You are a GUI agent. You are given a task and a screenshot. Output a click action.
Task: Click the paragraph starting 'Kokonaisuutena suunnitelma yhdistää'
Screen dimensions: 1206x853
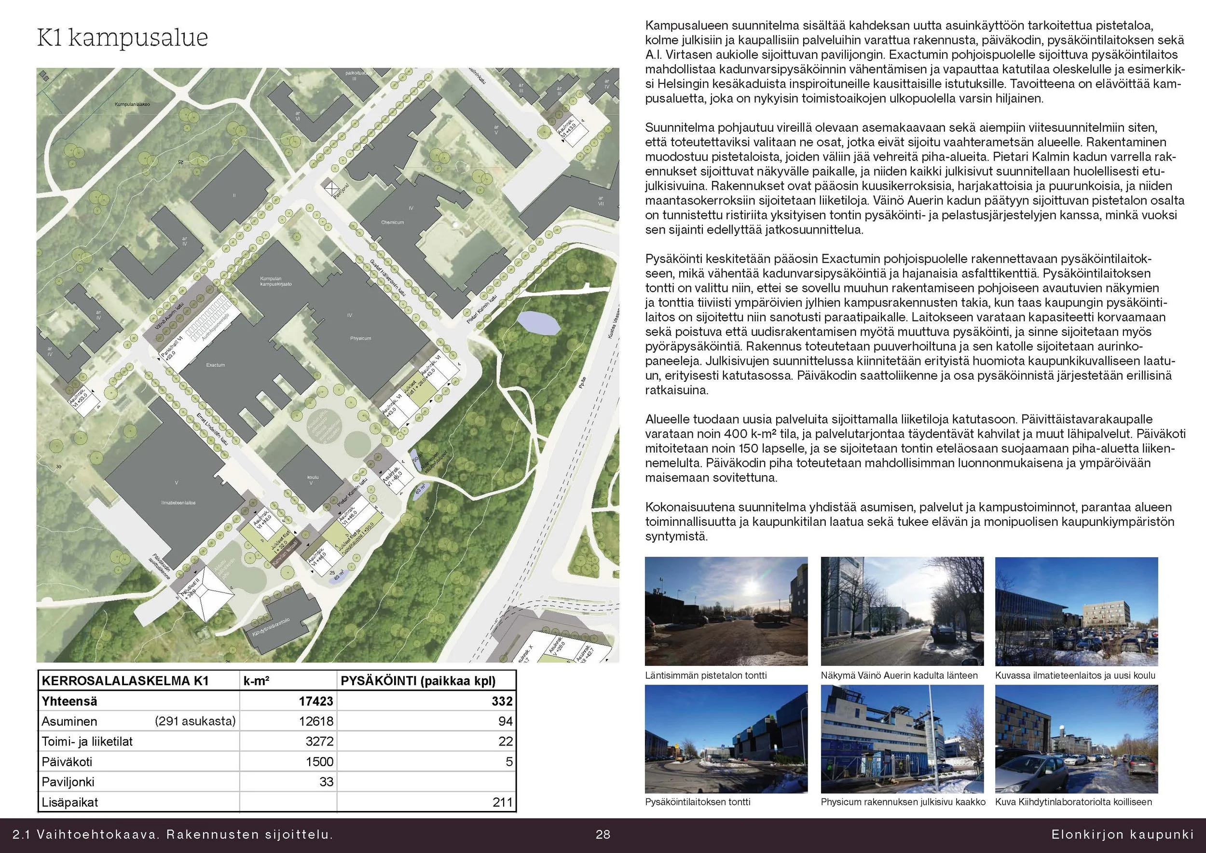(910, 522)
